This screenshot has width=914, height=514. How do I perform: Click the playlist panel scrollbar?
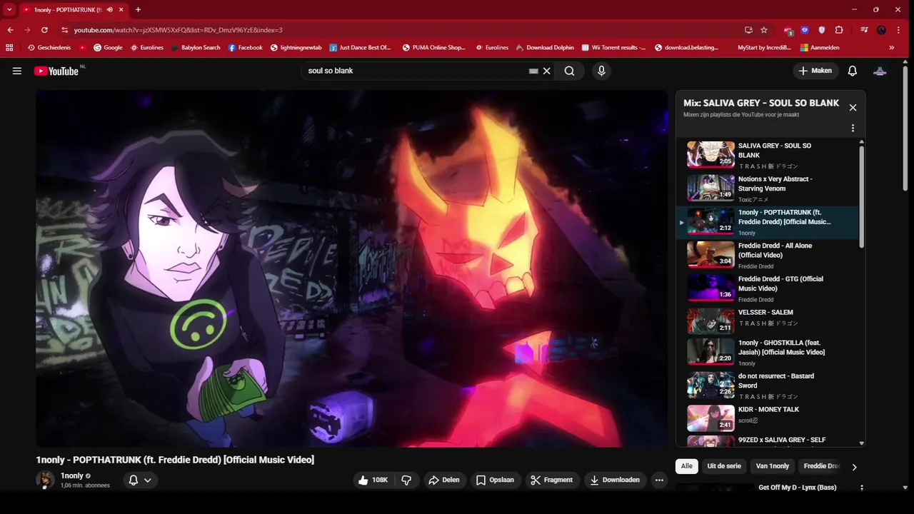point(861,196)
